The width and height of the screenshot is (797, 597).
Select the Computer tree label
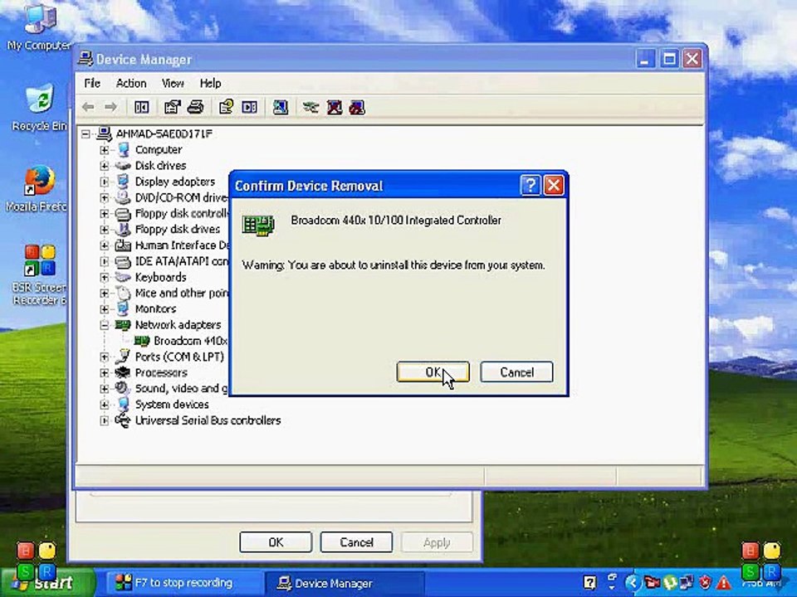(158, 150)
